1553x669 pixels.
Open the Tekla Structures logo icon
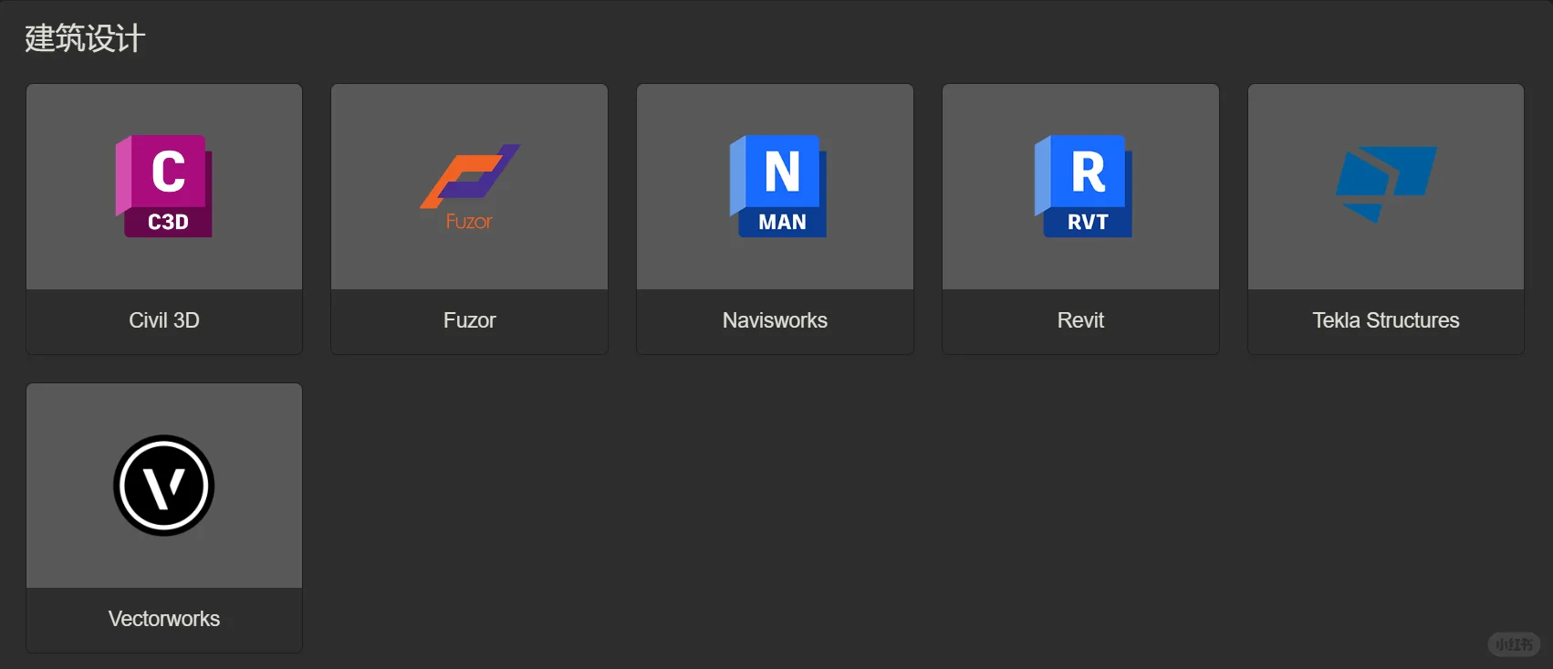pos(1386,184)
